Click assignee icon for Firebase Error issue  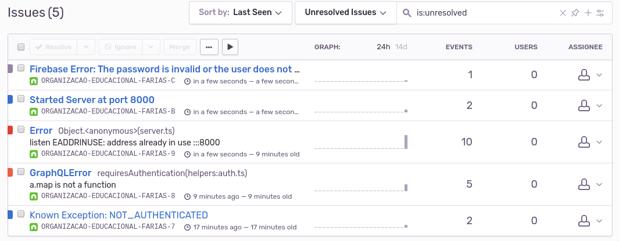click(582, 75)
